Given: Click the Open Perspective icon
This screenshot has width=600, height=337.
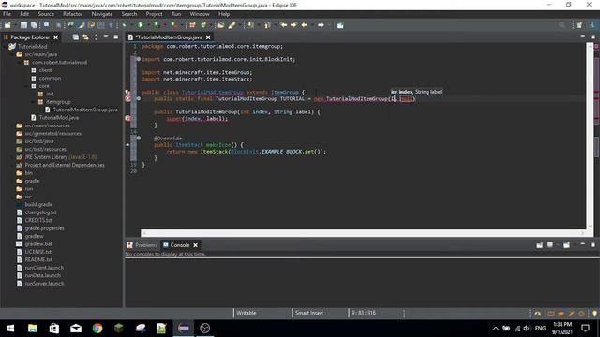Looking at the screenshot, I should click(579, 25).
